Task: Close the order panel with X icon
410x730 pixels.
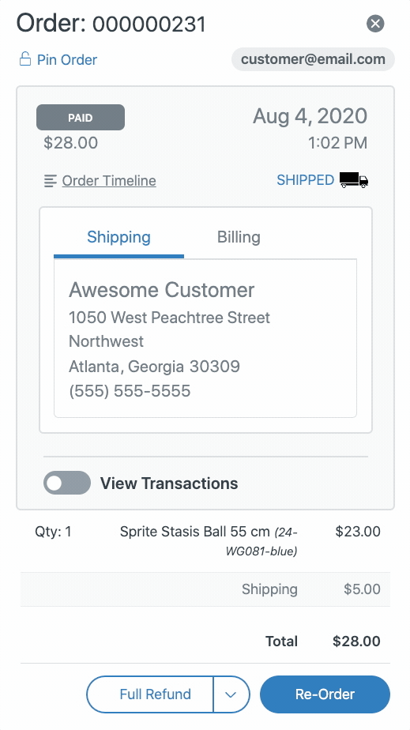Action: click(375, 23)
